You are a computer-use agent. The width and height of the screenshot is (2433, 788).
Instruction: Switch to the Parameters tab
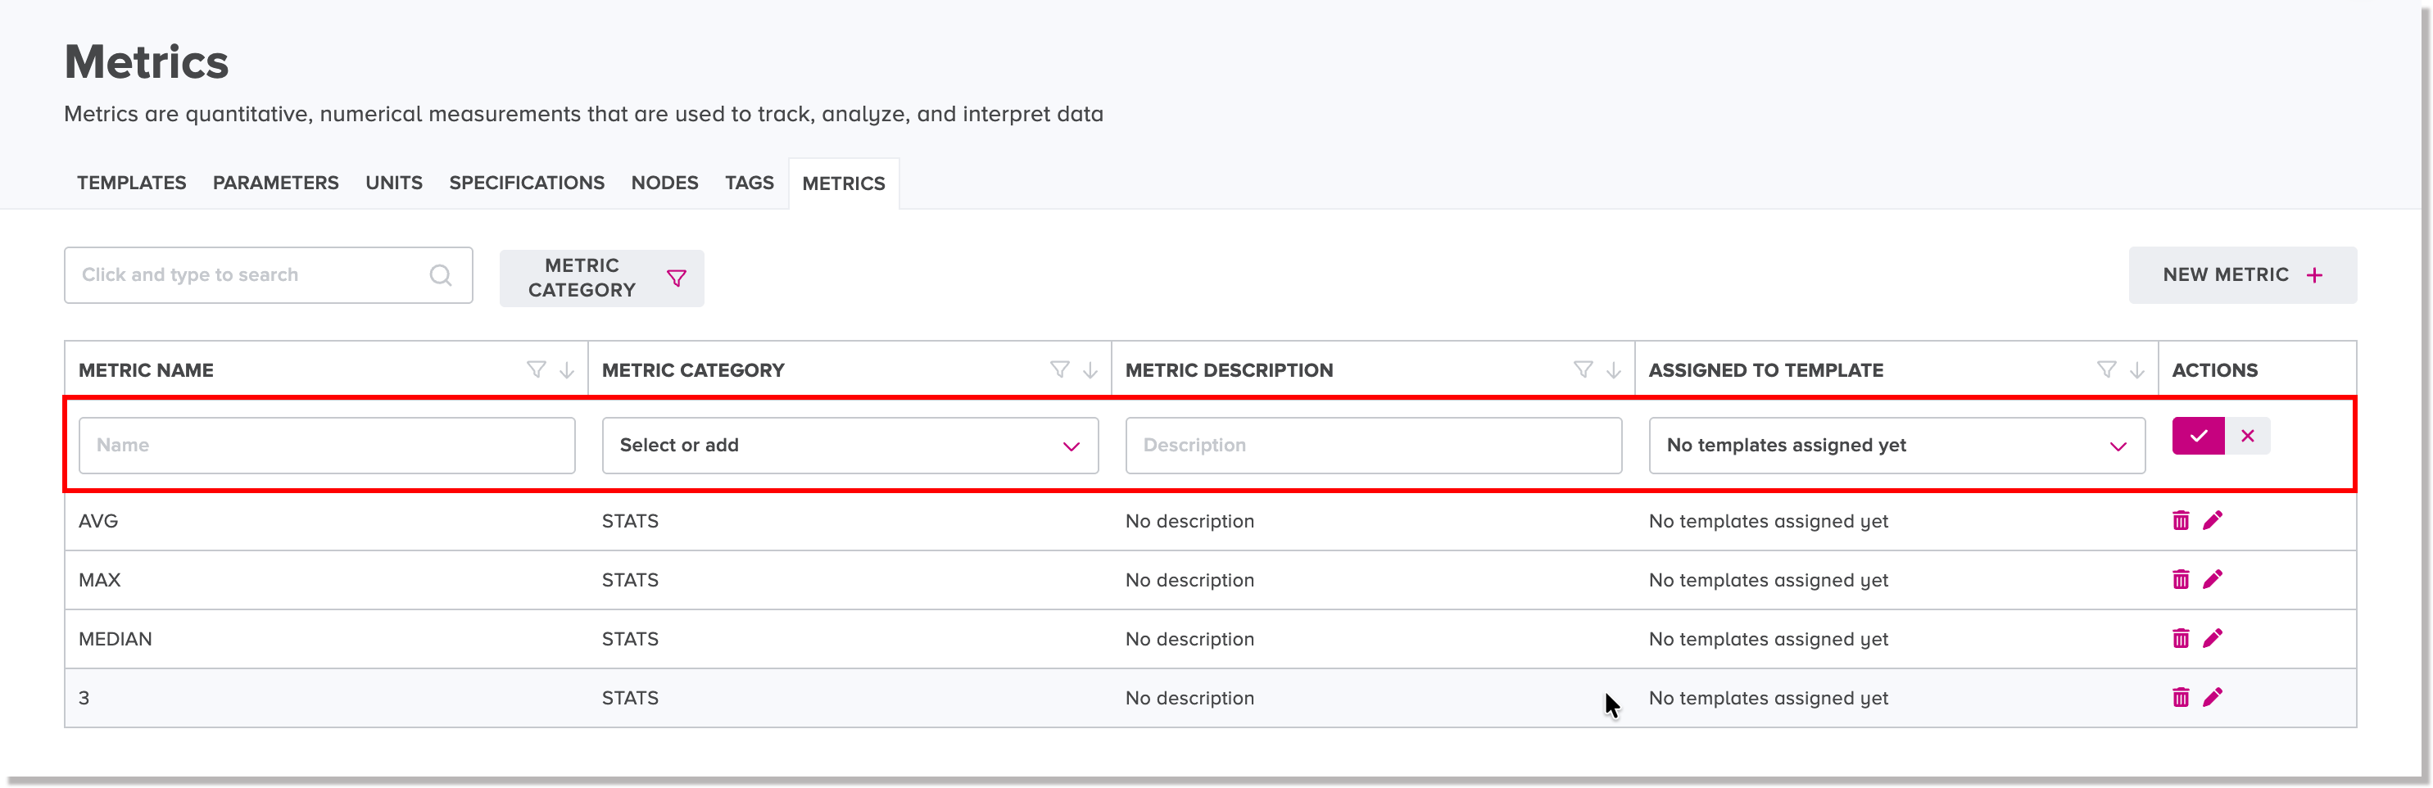pyautogui.click(x=276, y=183)
